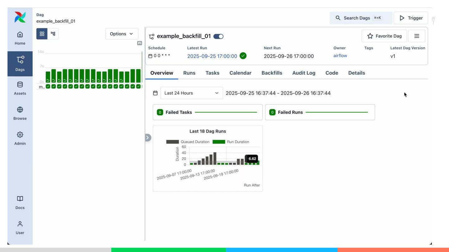Open latest run 2025-09-25 17:00:00 link
Image resolution: width=449 pixels, height=252 pixels.
(x=212, y=56)
